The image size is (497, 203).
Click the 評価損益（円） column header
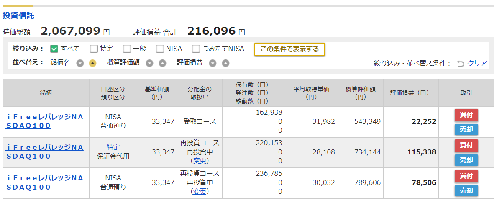411,93
